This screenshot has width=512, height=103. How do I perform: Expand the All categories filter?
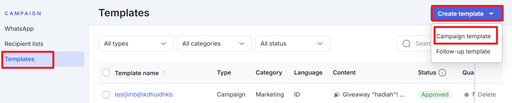point(214,44)
